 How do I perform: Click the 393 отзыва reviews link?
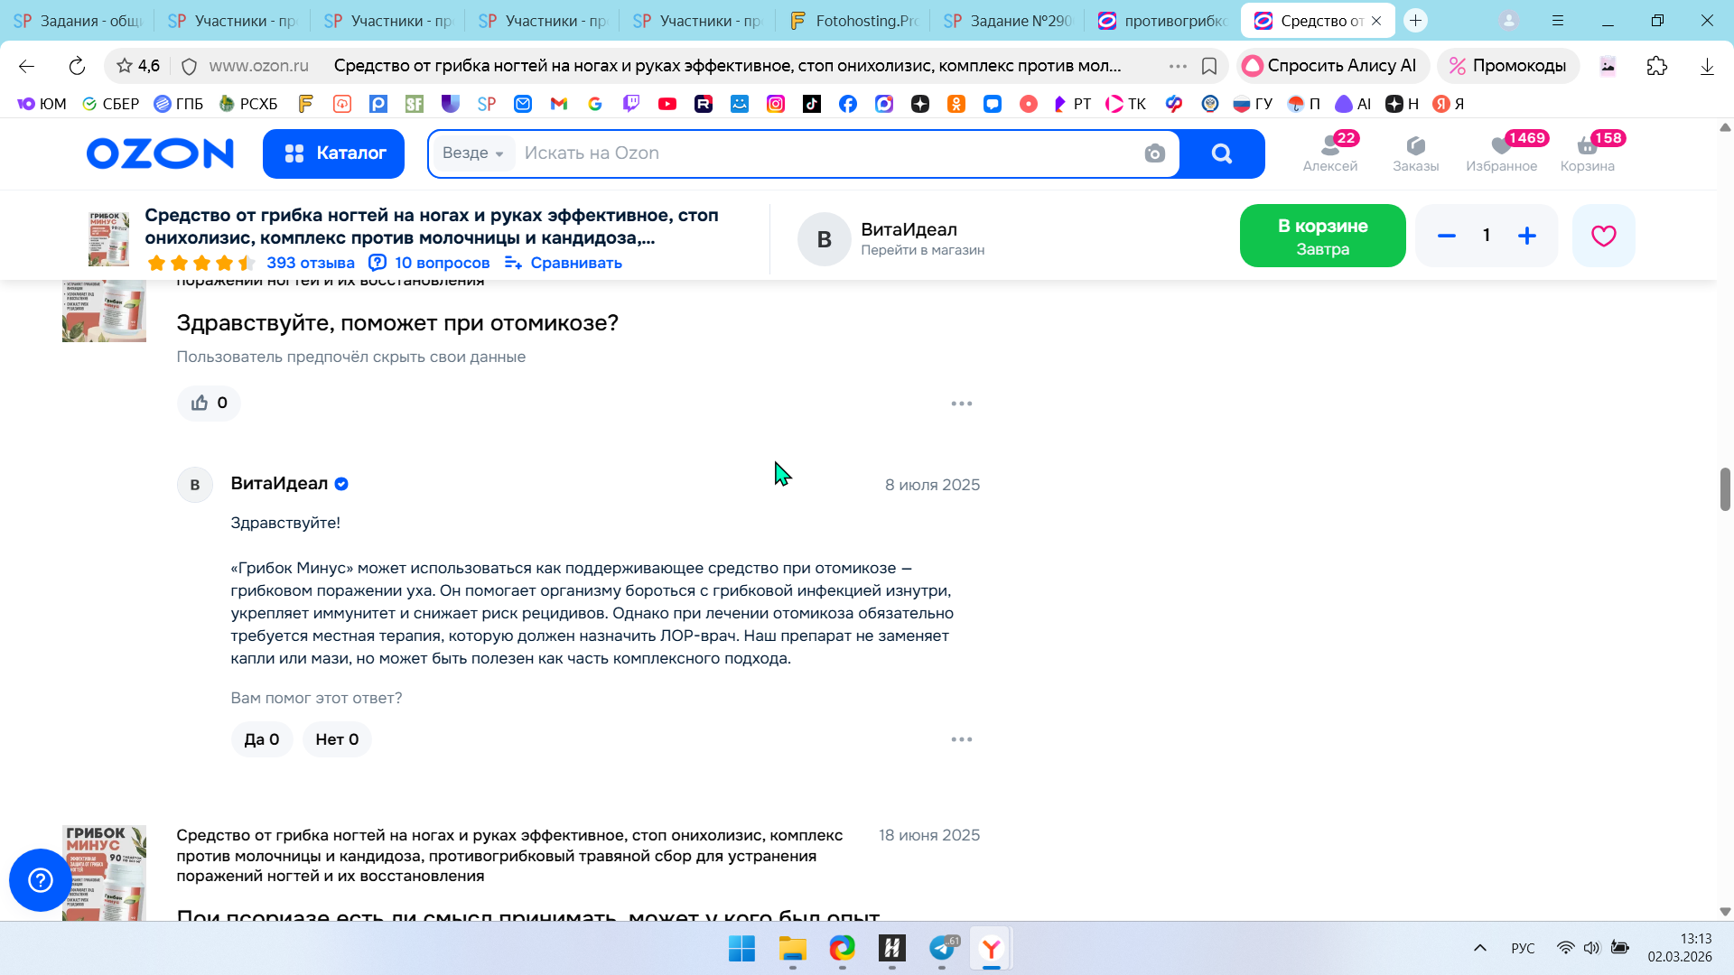pyautogui.click(x=310, y=263)
